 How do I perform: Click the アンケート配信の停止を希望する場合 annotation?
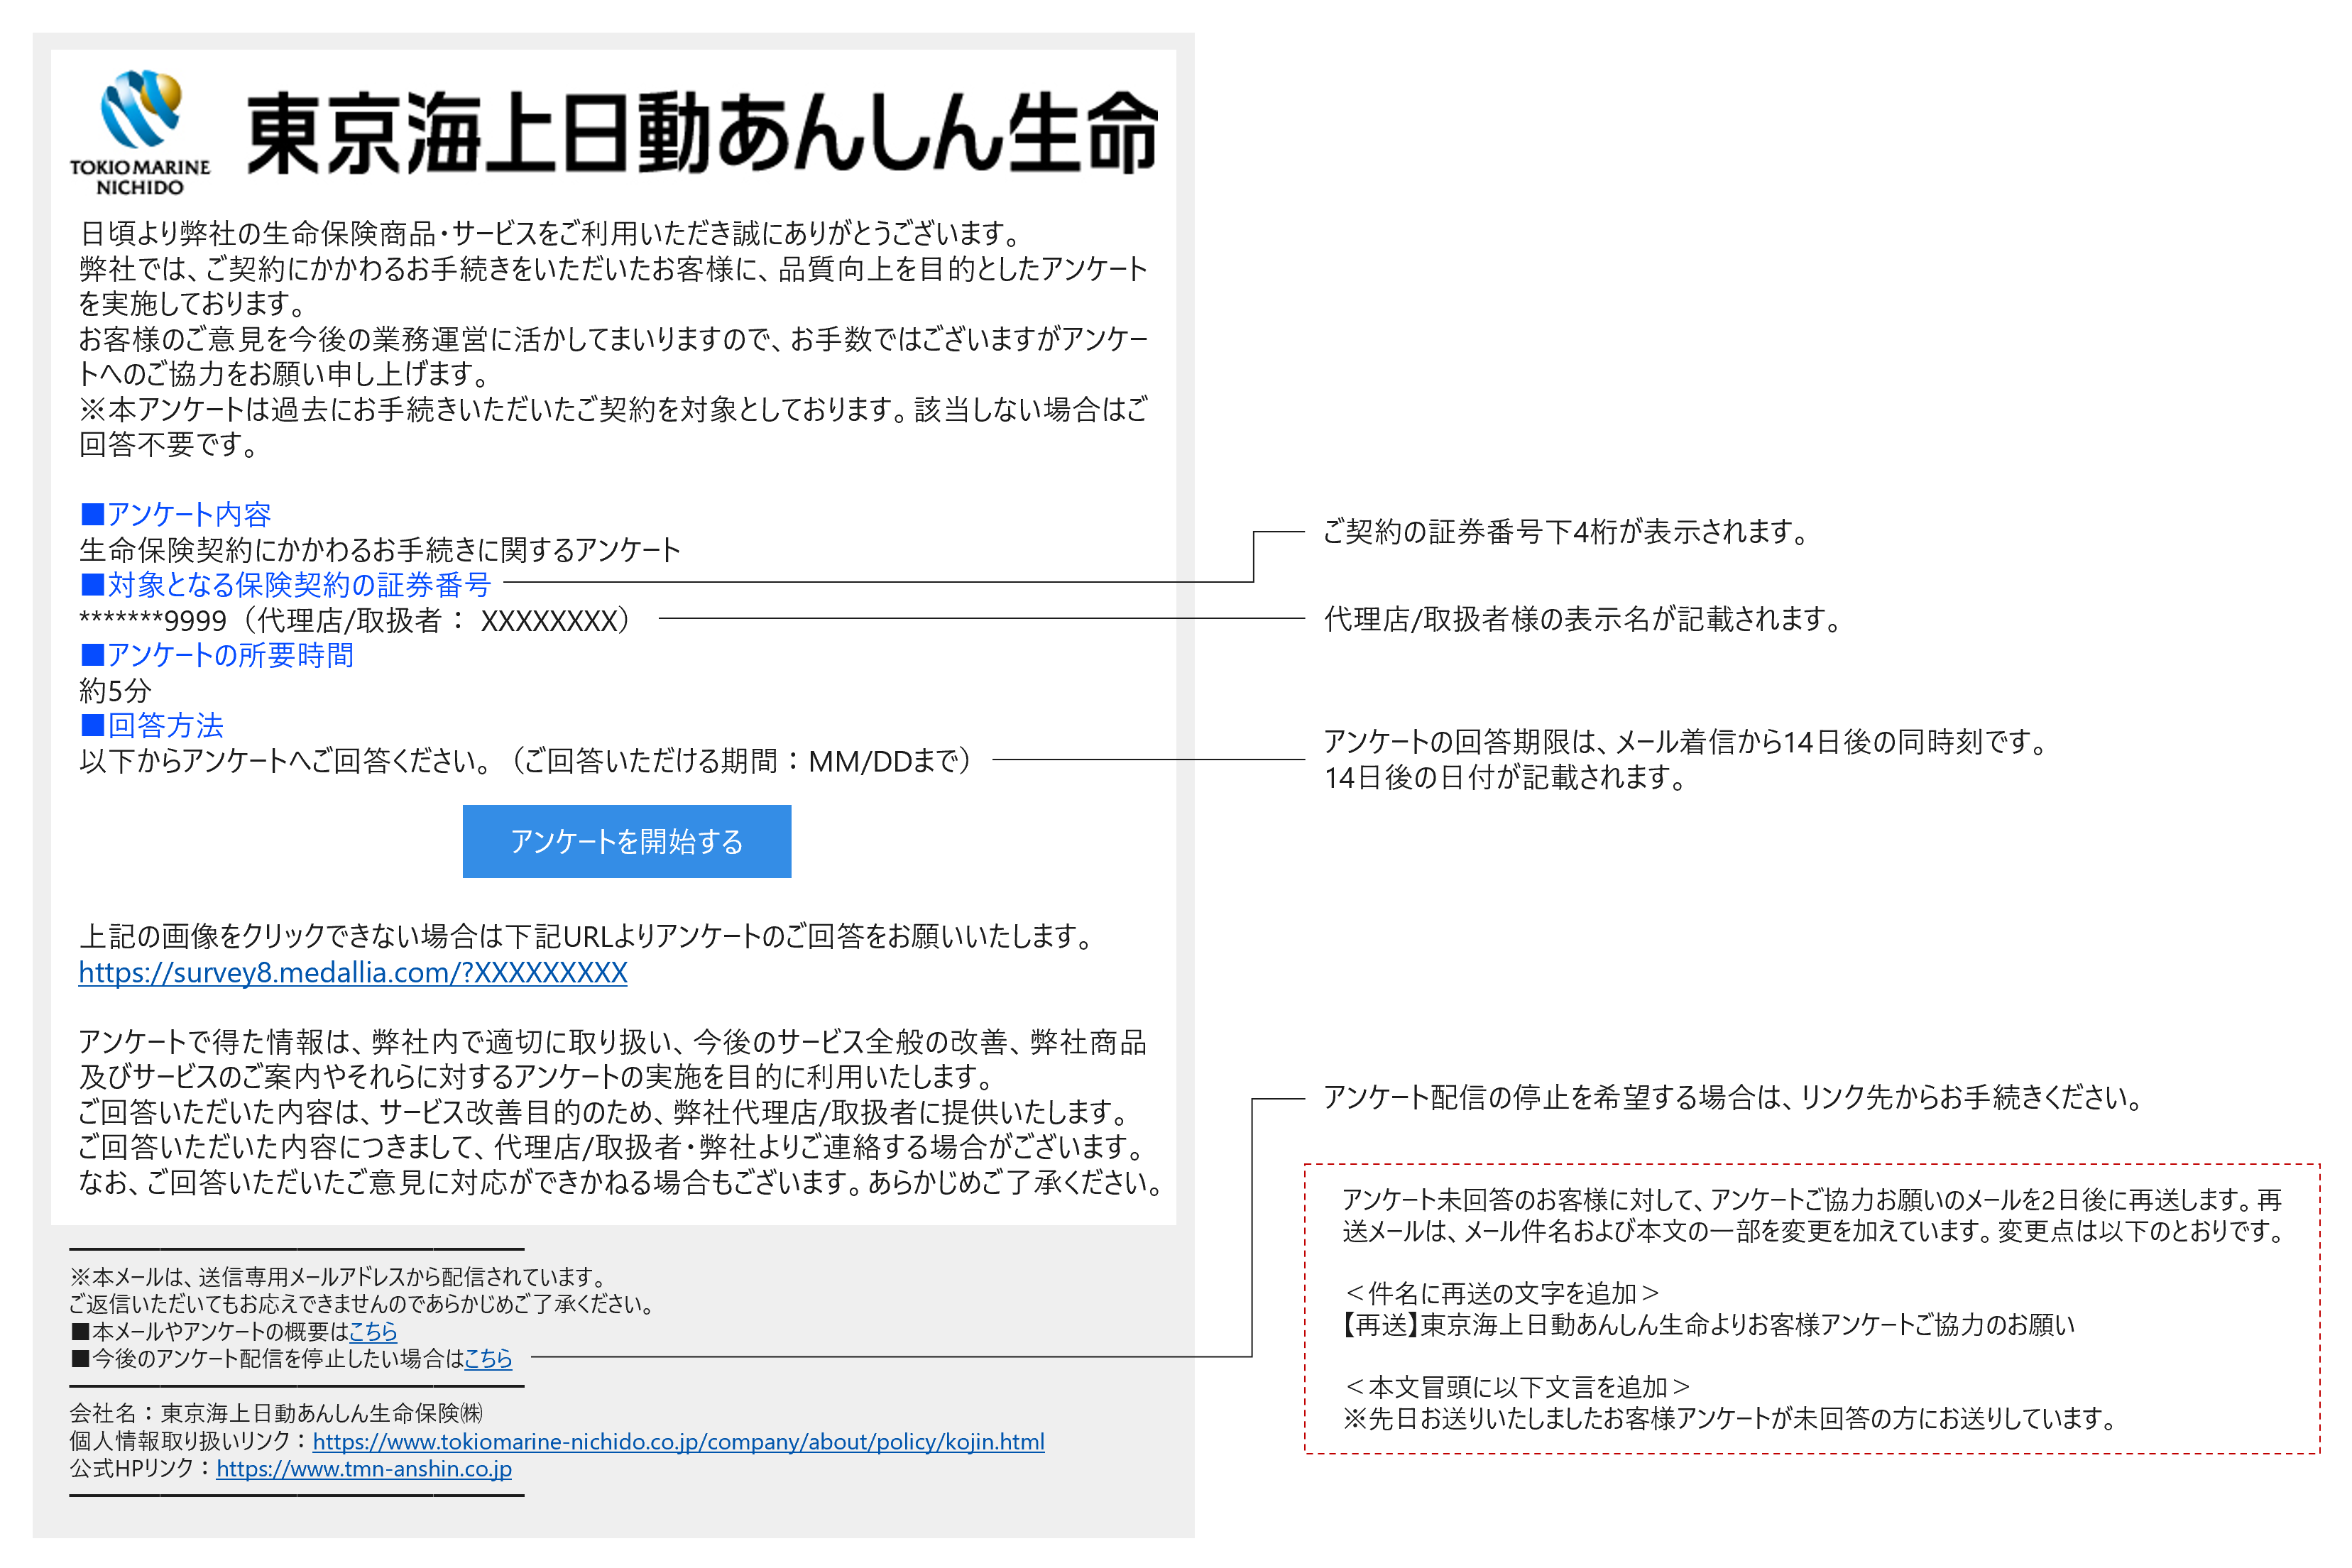tap(1733, 1097)
